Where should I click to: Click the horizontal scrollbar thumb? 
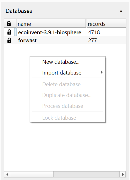pos(32,175)
